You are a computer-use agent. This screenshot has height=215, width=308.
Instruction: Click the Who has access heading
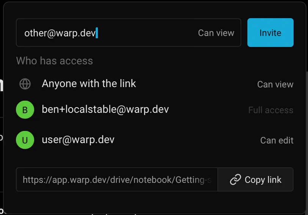[54, 61]
